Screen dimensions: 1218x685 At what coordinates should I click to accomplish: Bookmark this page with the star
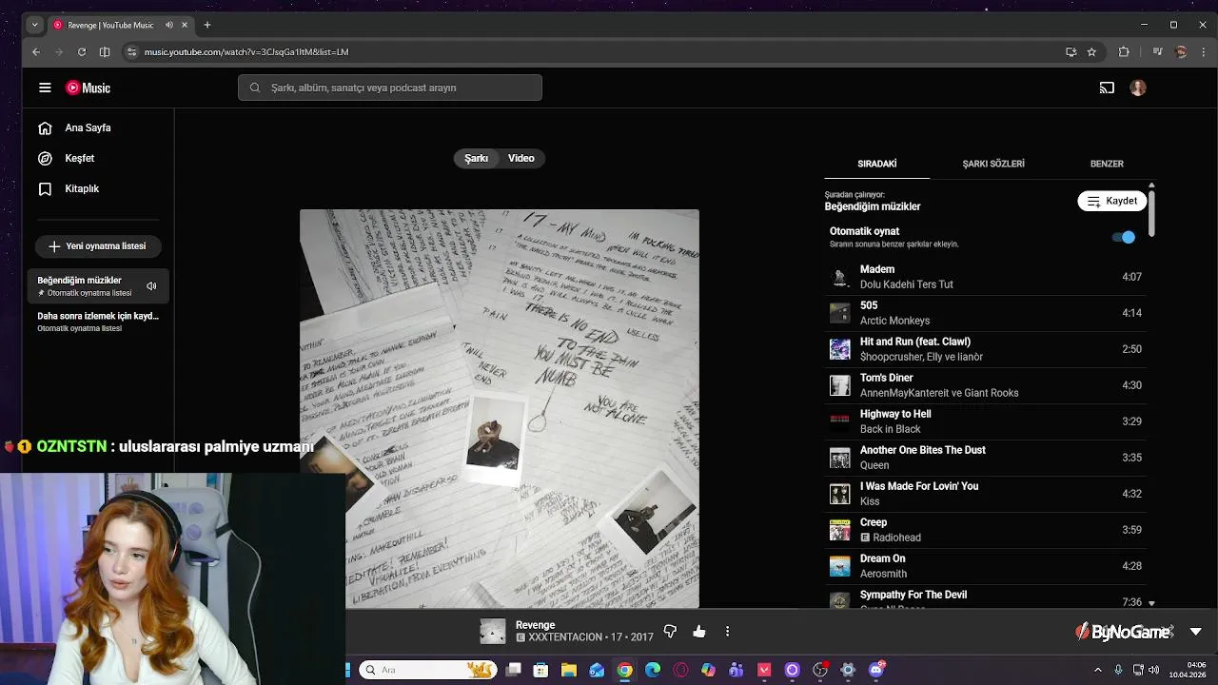(1091, 51)
